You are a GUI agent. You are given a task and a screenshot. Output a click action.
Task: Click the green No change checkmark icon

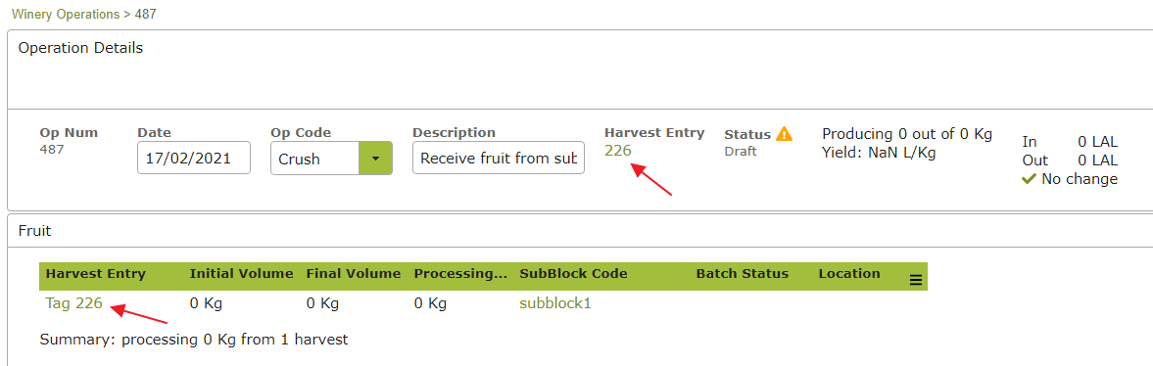pyautogui.click(x=1029, y=178)
